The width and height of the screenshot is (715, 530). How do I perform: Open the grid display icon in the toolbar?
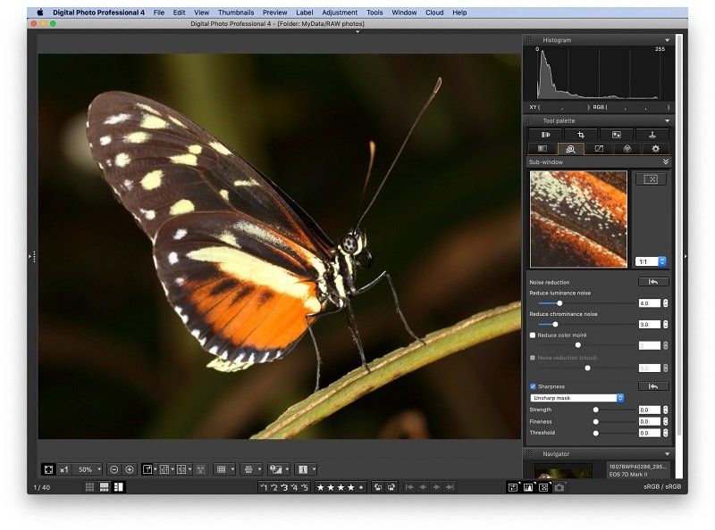point(221,468)
